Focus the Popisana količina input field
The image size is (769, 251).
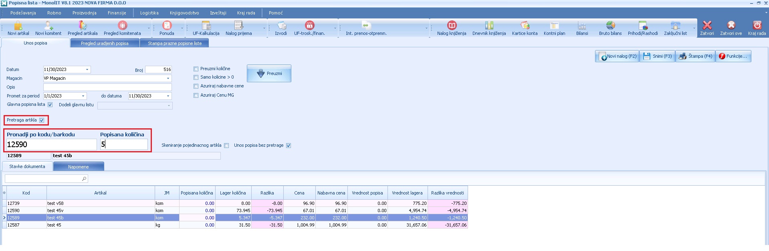(124, 144)
